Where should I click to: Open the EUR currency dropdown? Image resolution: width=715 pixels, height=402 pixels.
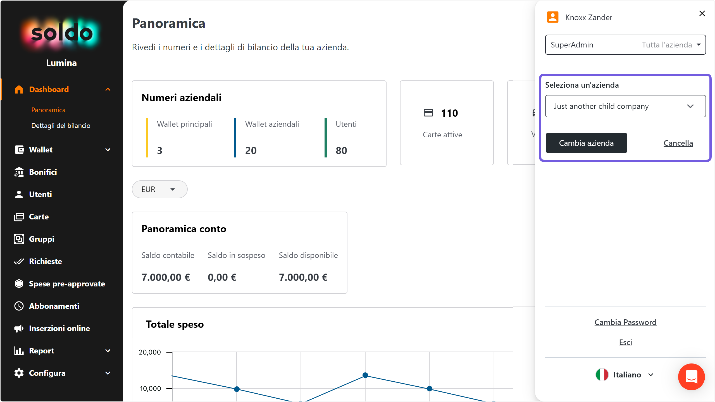point(159,189)
